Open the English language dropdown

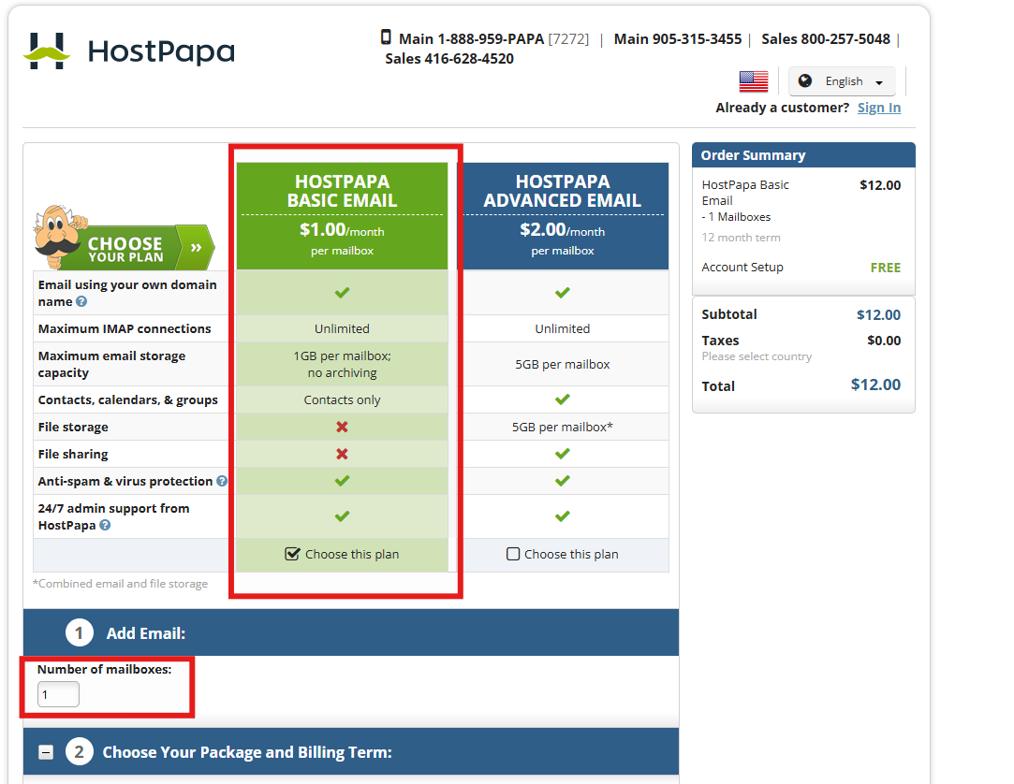coord(842,81)
